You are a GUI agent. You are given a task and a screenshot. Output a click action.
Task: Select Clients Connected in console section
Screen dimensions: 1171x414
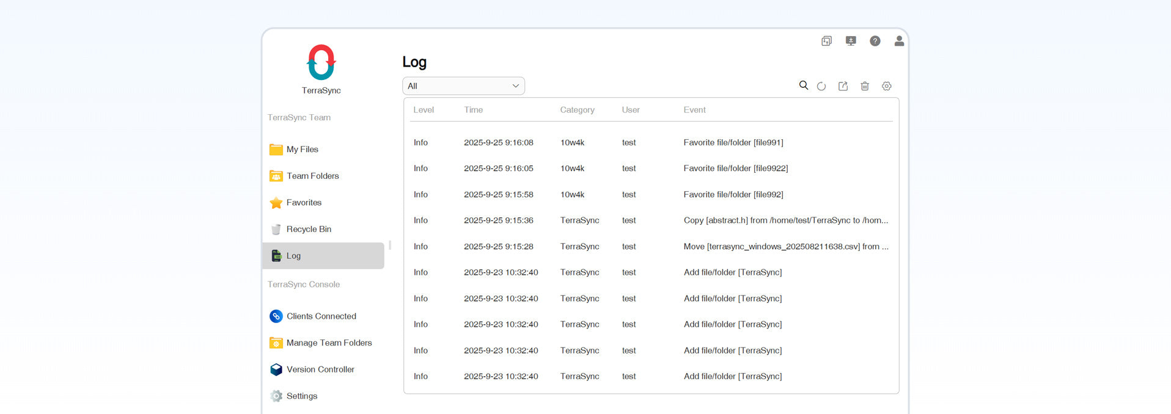(321, 316)
